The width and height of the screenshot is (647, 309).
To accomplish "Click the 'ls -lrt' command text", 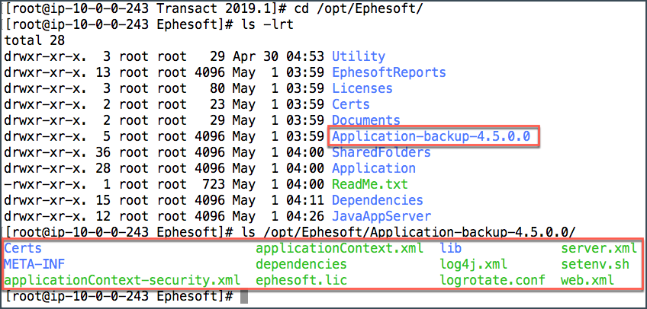I will coord(266,24).
